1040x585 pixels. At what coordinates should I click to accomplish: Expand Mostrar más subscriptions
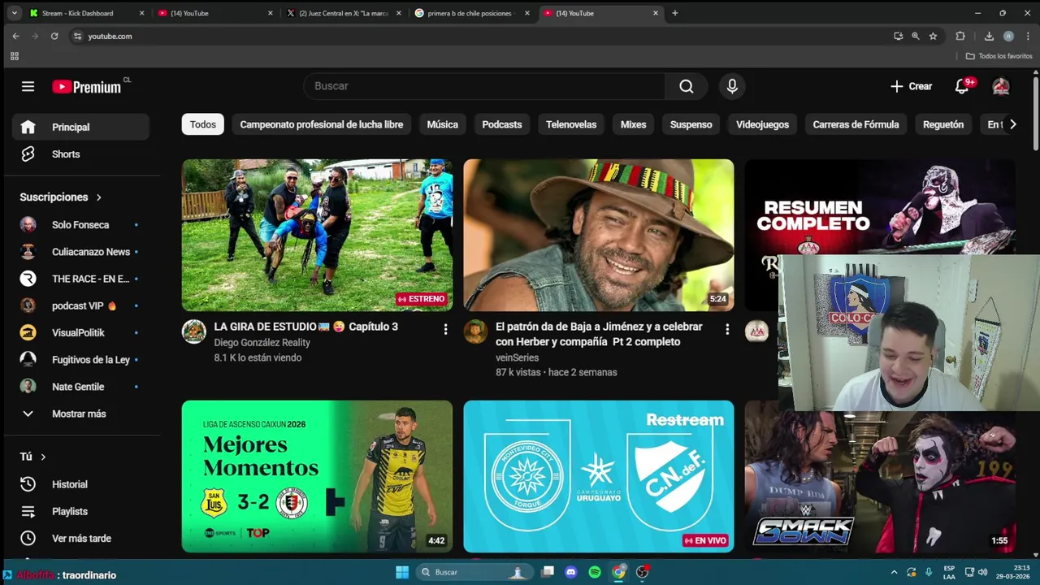tap(80, 414)
